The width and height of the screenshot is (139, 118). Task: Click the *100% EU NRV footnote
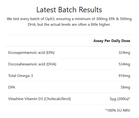[118, 110]
